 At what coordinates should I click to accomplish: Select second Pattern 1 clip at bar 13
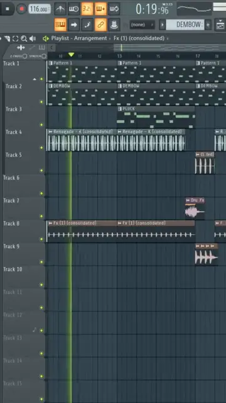(156, 71)
